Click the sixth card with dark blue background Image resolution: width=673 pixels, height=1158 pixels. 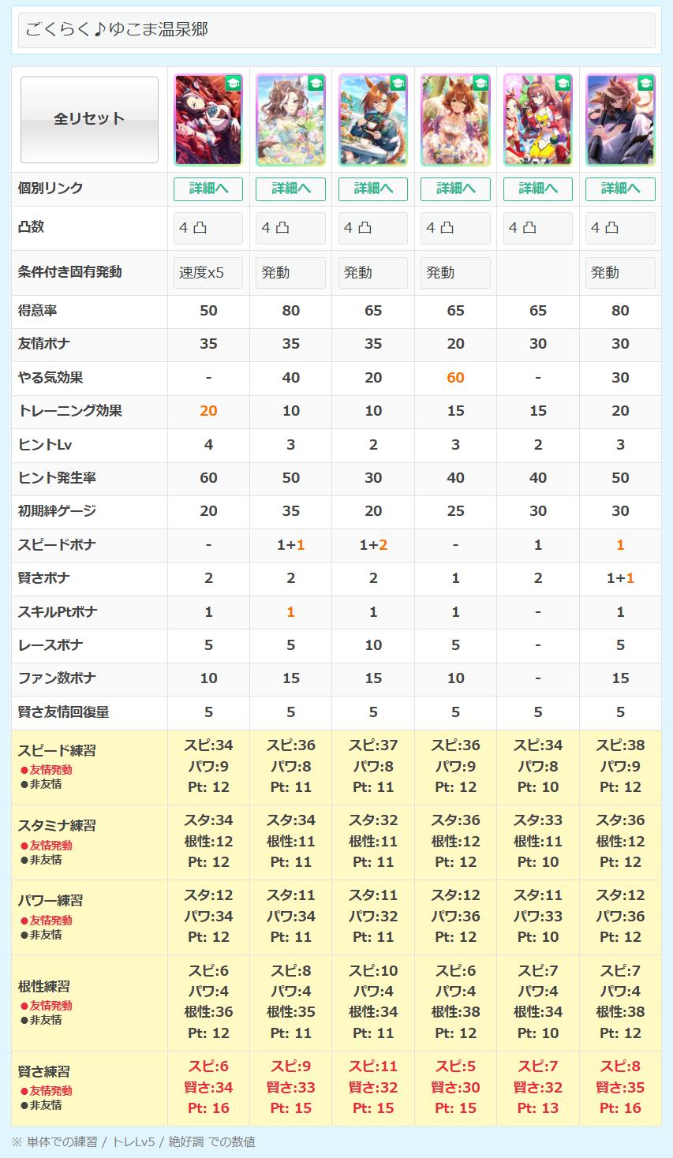[x=620, y=120]
